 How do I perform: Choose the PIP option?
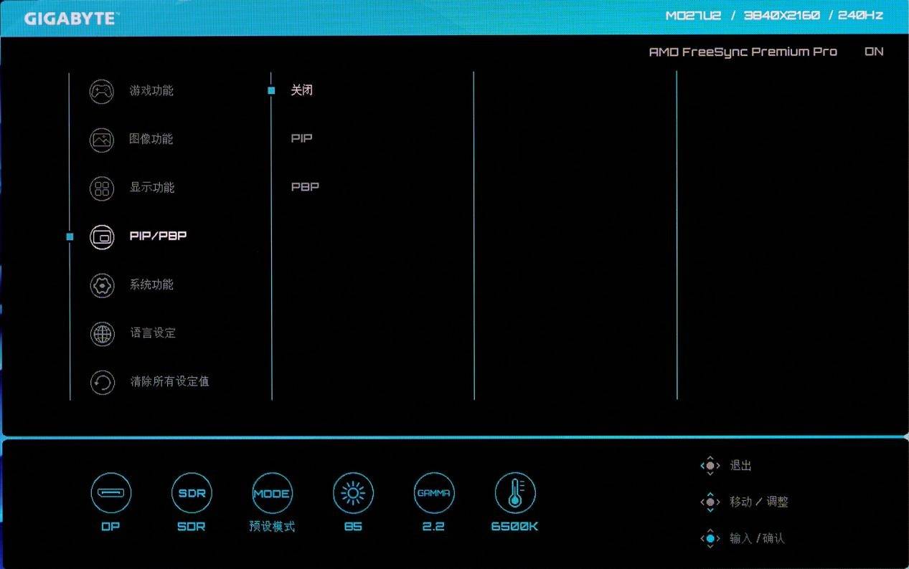click(301, 138)
